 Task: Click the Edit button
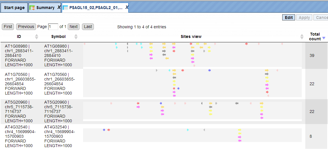tap(289, 18)
